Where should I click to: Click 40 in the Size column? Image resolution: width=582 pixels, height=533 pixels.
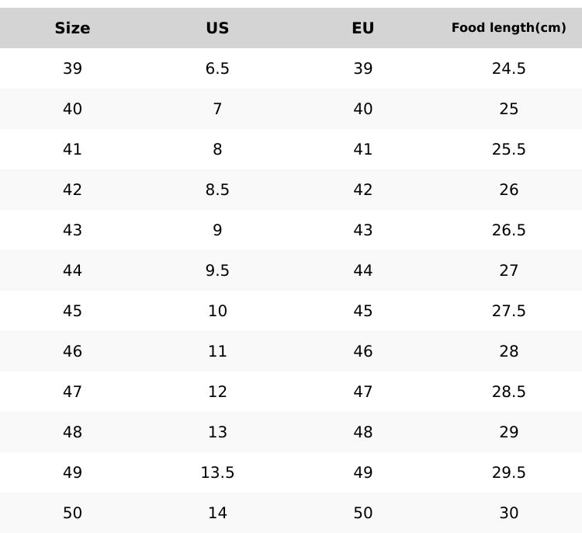[x=72, y=109]
